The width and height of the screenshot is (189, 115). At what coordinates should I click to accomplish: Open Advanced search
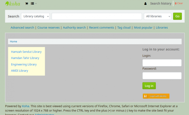22,28
